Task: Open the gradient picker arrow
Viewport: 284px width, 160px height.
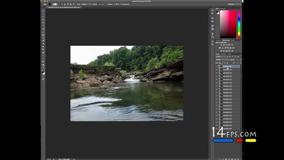Action: (58, 4)
